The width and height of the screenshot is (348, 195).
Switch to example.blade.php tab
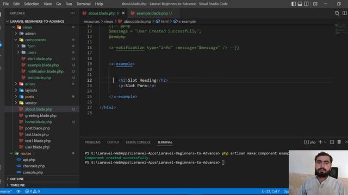(x=152, y=13)
